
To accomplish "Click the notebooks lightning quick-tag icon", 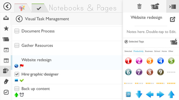I will point(174,42).
